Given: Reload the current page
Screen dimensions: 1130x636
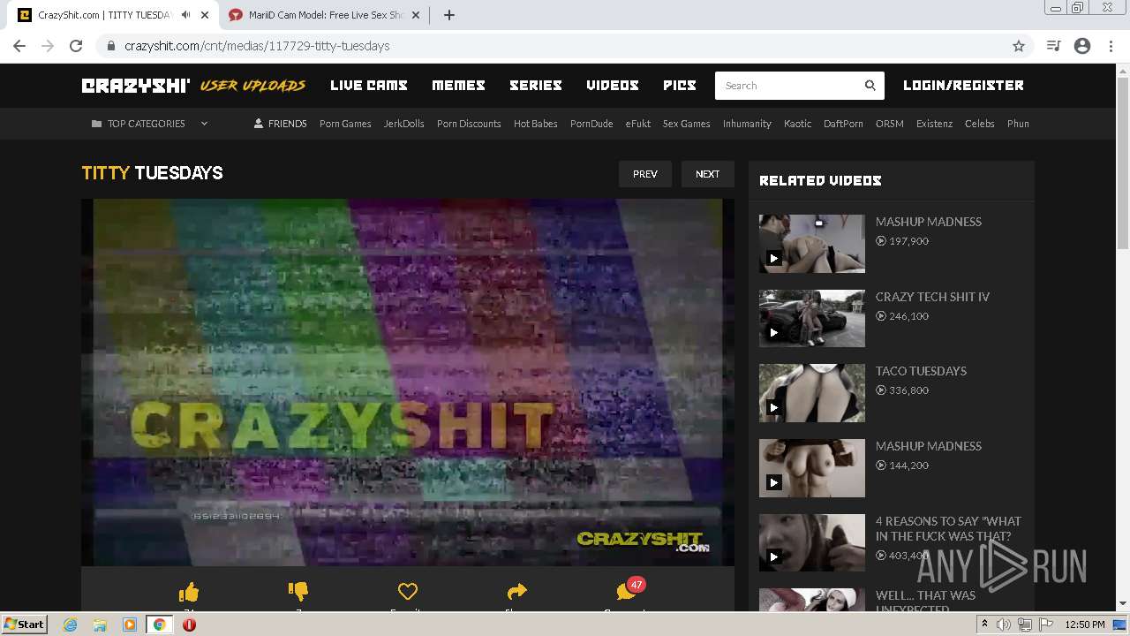Looking at the screenshot, I should [76, 46].
